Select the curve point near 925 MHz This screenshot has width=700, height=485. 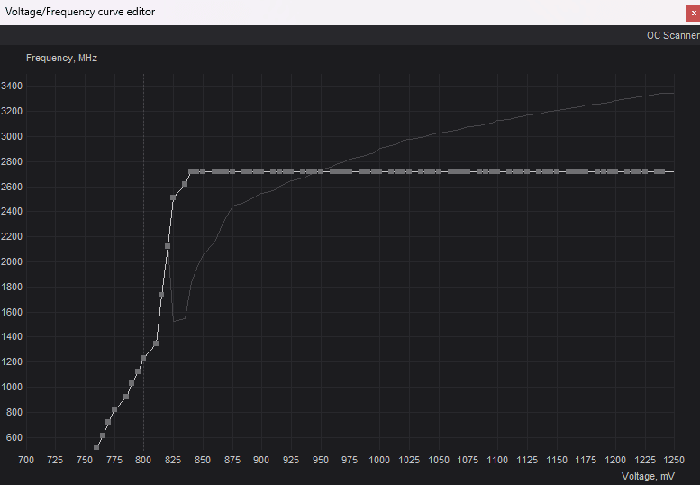point(126,397)
